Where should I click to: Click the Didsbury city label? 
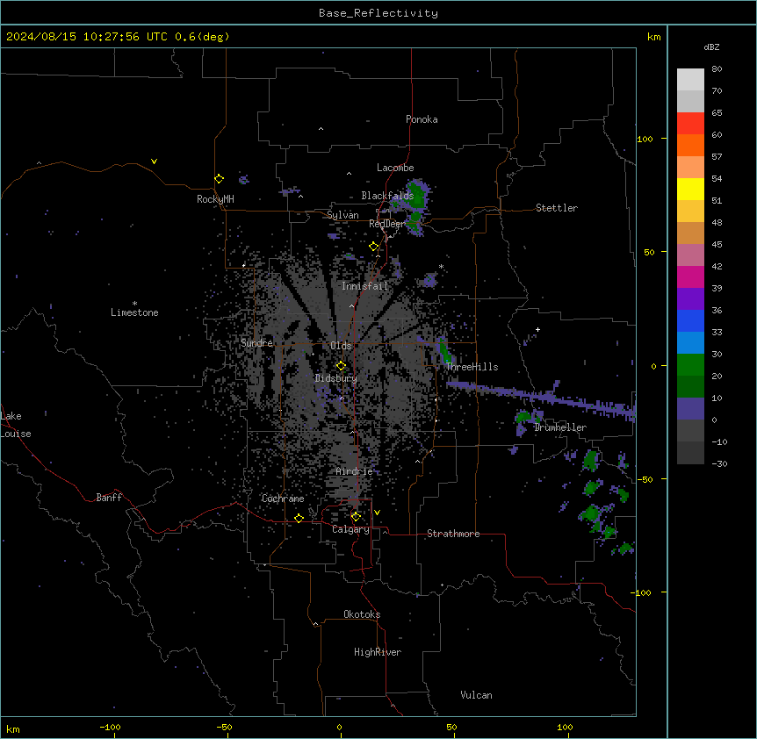point(336,378)
